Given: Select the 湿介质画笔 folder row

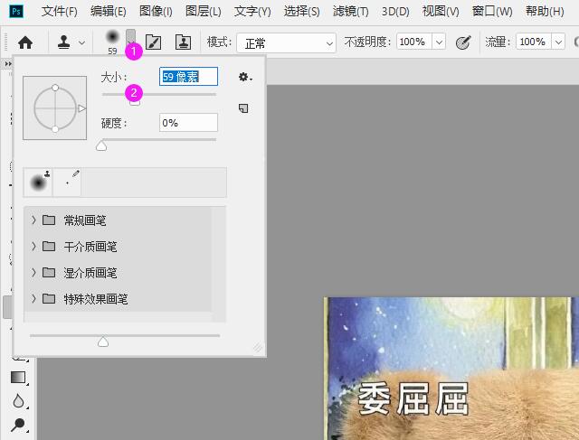Looking at the screenshot, I should (x=118, y=273).
